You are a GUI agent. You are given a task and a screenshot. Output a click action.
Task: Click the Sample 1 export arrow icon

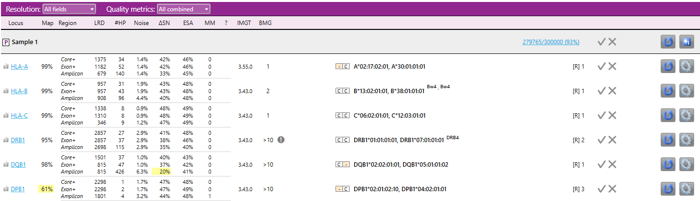coord(686,42)
